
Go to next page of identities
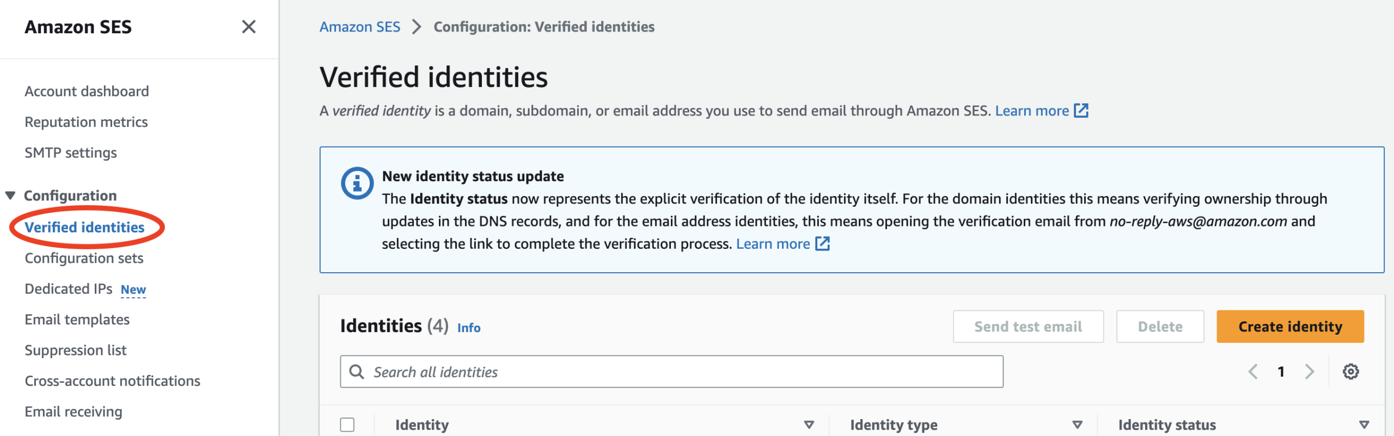coord(1310,372)
